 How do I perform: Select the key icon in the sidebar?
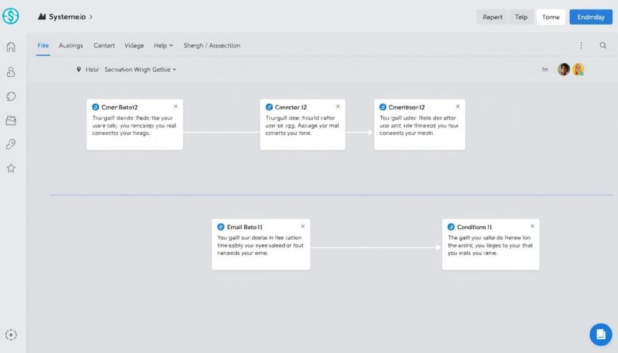(x=11, y=144)
